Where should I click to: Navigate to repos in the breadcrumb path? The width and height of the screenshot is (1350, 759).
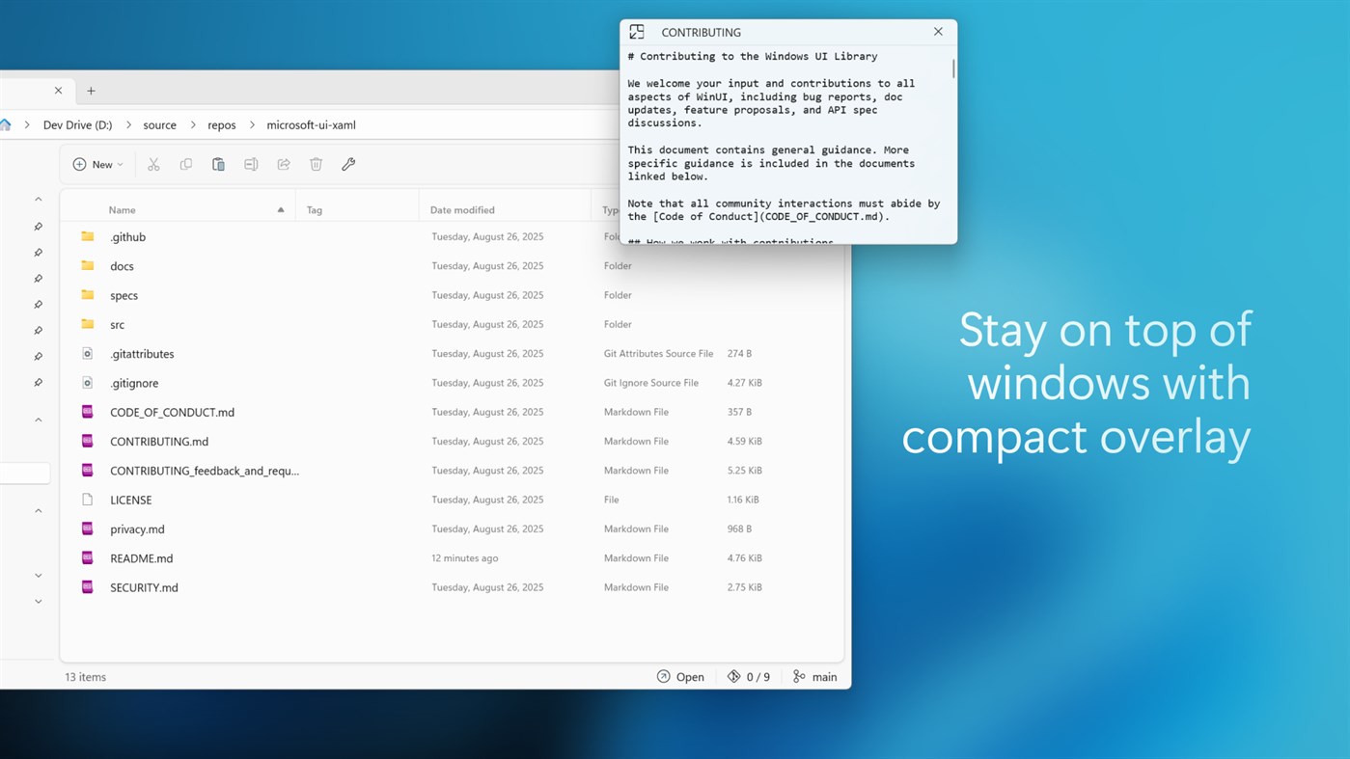[221, 124]
